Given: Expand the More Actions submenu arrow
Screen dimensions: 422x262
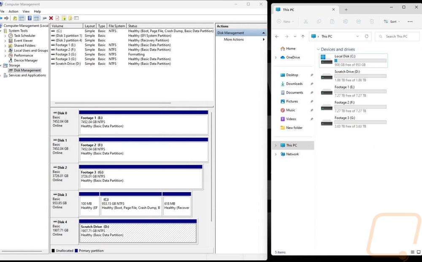Looking at the screenshot, I should coord(263,40).
